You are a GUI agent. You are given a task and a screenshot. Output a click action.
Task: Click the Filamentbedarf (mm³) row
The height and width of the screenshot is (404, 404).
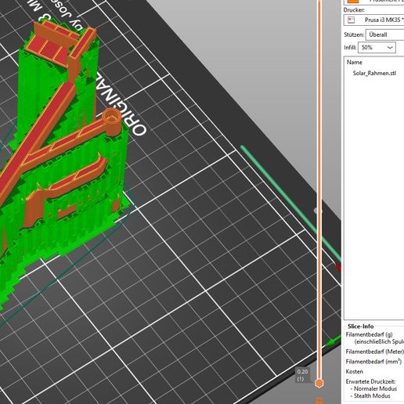point(373,362)
